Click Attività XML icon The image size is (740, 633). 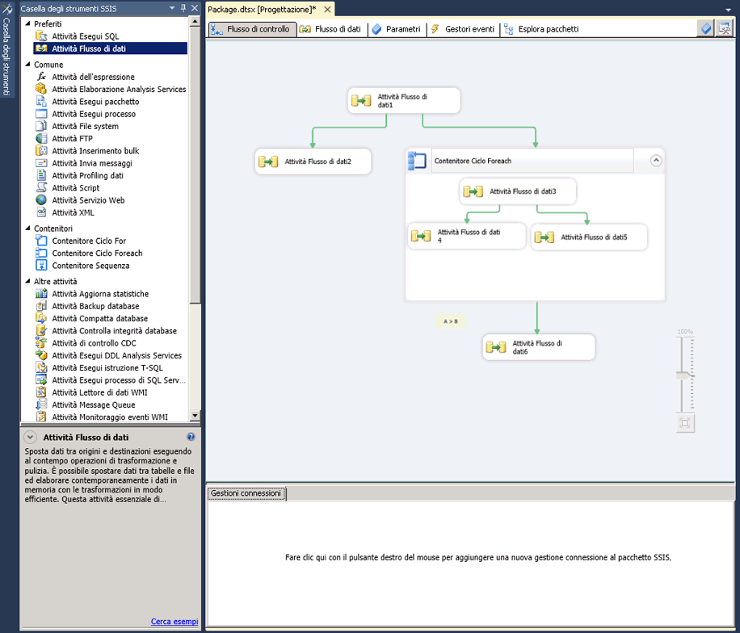41,212
